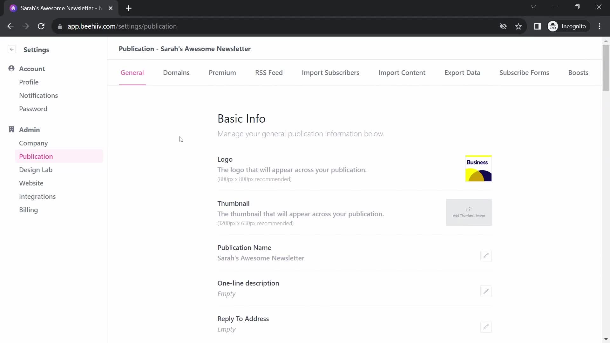Click the Add Thumbnail Image button

click(x=469, y=212)
